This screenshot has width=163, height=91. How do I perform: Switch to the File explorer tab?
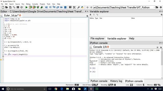[97, 38]
